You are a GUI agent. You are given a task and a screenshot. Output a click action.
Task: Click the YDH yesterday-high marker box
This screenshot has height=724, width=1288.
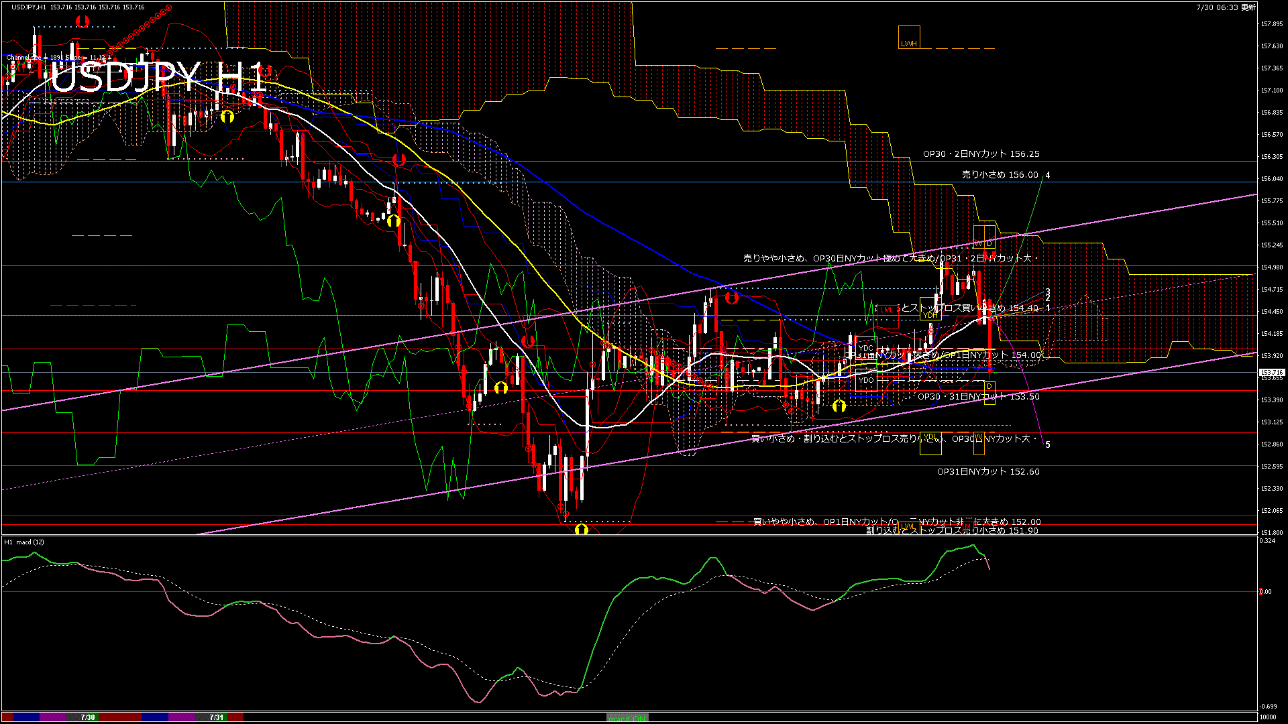point(930,309)
